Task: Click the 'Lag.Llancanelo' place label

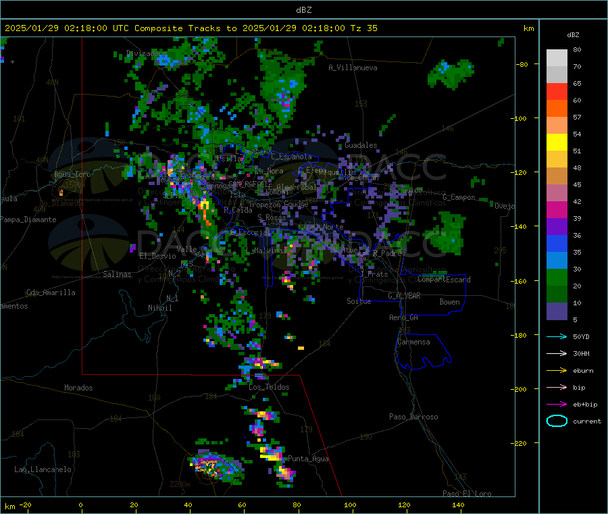Action: click(43, 469)
